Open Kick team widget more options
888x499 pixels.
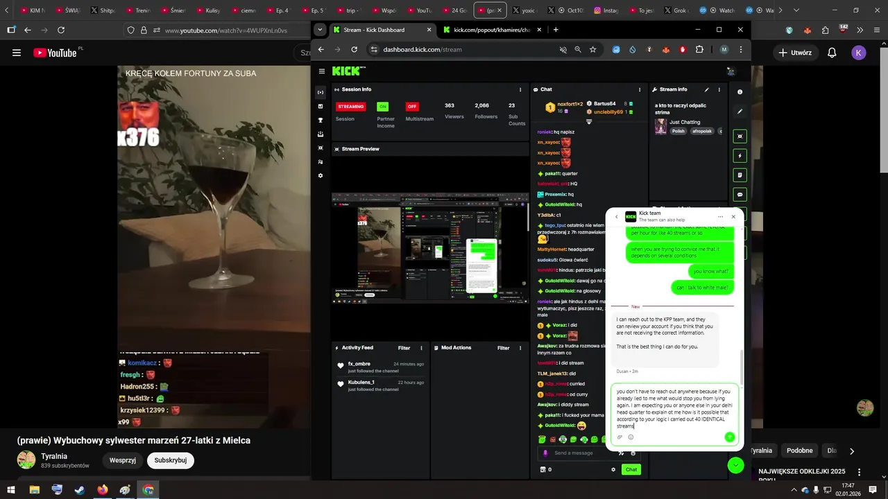coord(720,217)
